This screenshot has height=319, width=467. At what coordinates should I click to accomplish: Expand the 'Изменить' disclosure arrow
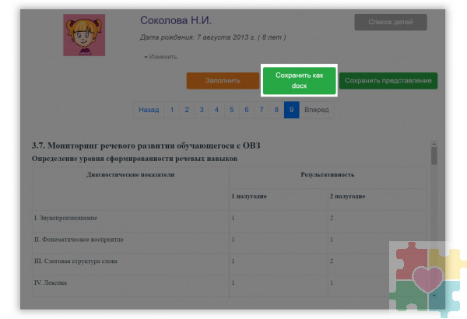click(146, 57)
